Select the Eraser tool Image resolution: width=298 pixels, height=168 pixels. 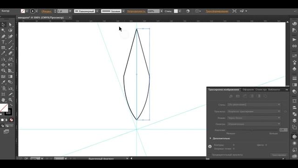click(x=10, y=53)
